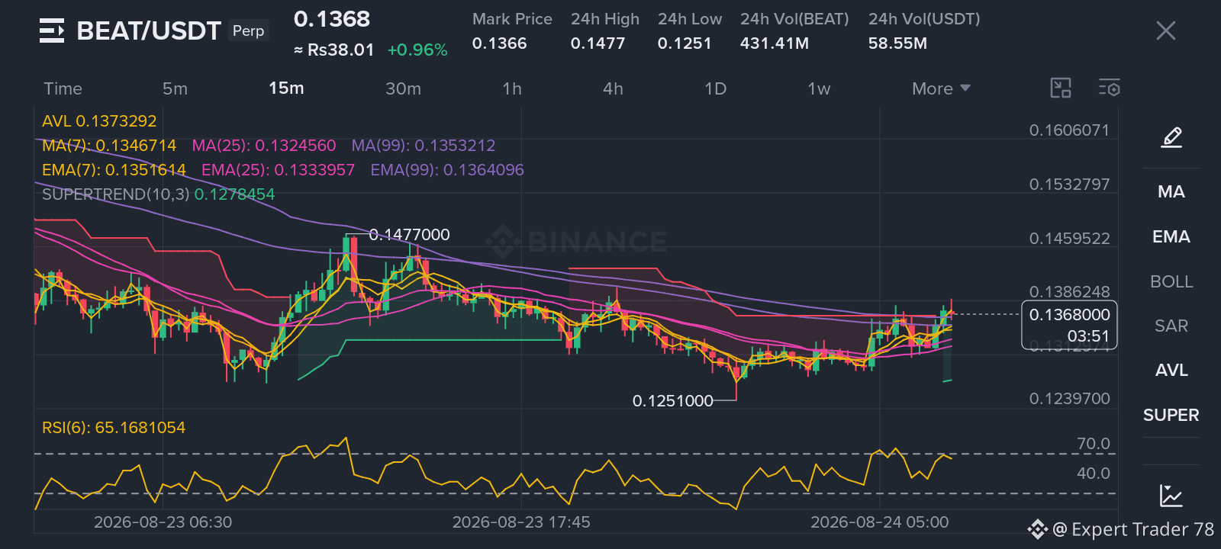Click the 0.1239700 price axis label
The width and height of the screenshot is (1221, 549).
click(1069, 399)
